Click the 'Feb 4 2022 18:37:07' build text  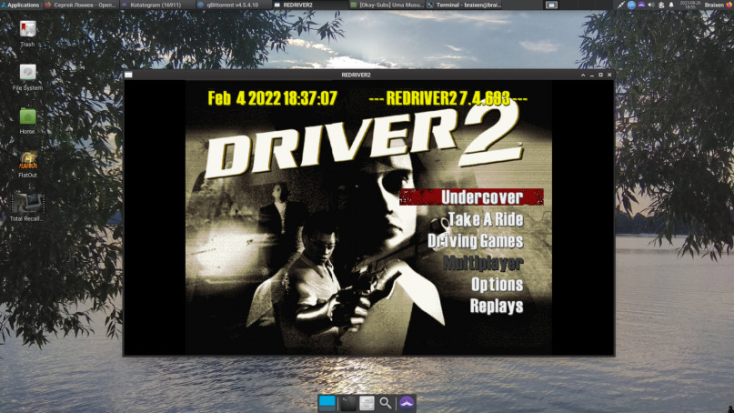273,98
